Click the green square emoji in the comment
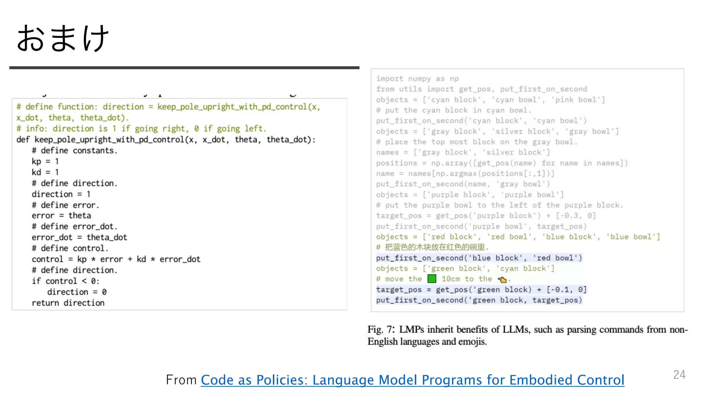Screen dimensions: 704x396 tap(432, 279)
